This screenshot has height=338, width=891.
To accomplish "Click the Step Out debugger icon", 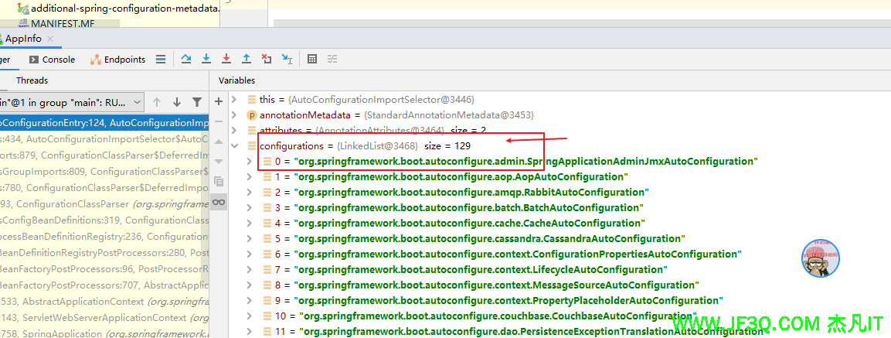I will click(247, 59).
